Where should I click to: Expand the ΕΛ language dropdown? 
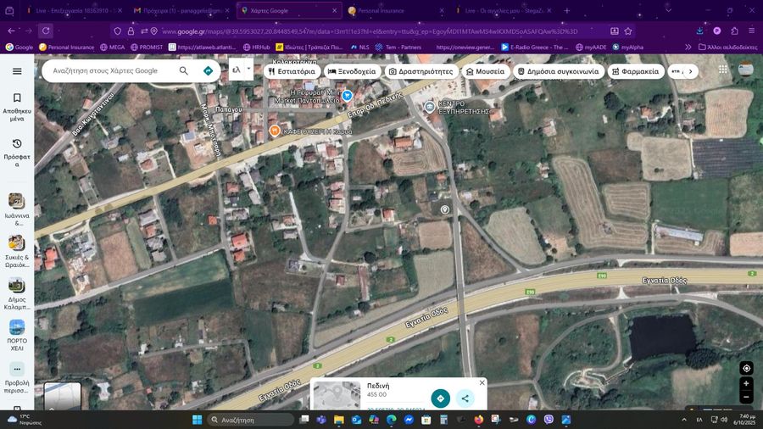(x=241, y=71)
